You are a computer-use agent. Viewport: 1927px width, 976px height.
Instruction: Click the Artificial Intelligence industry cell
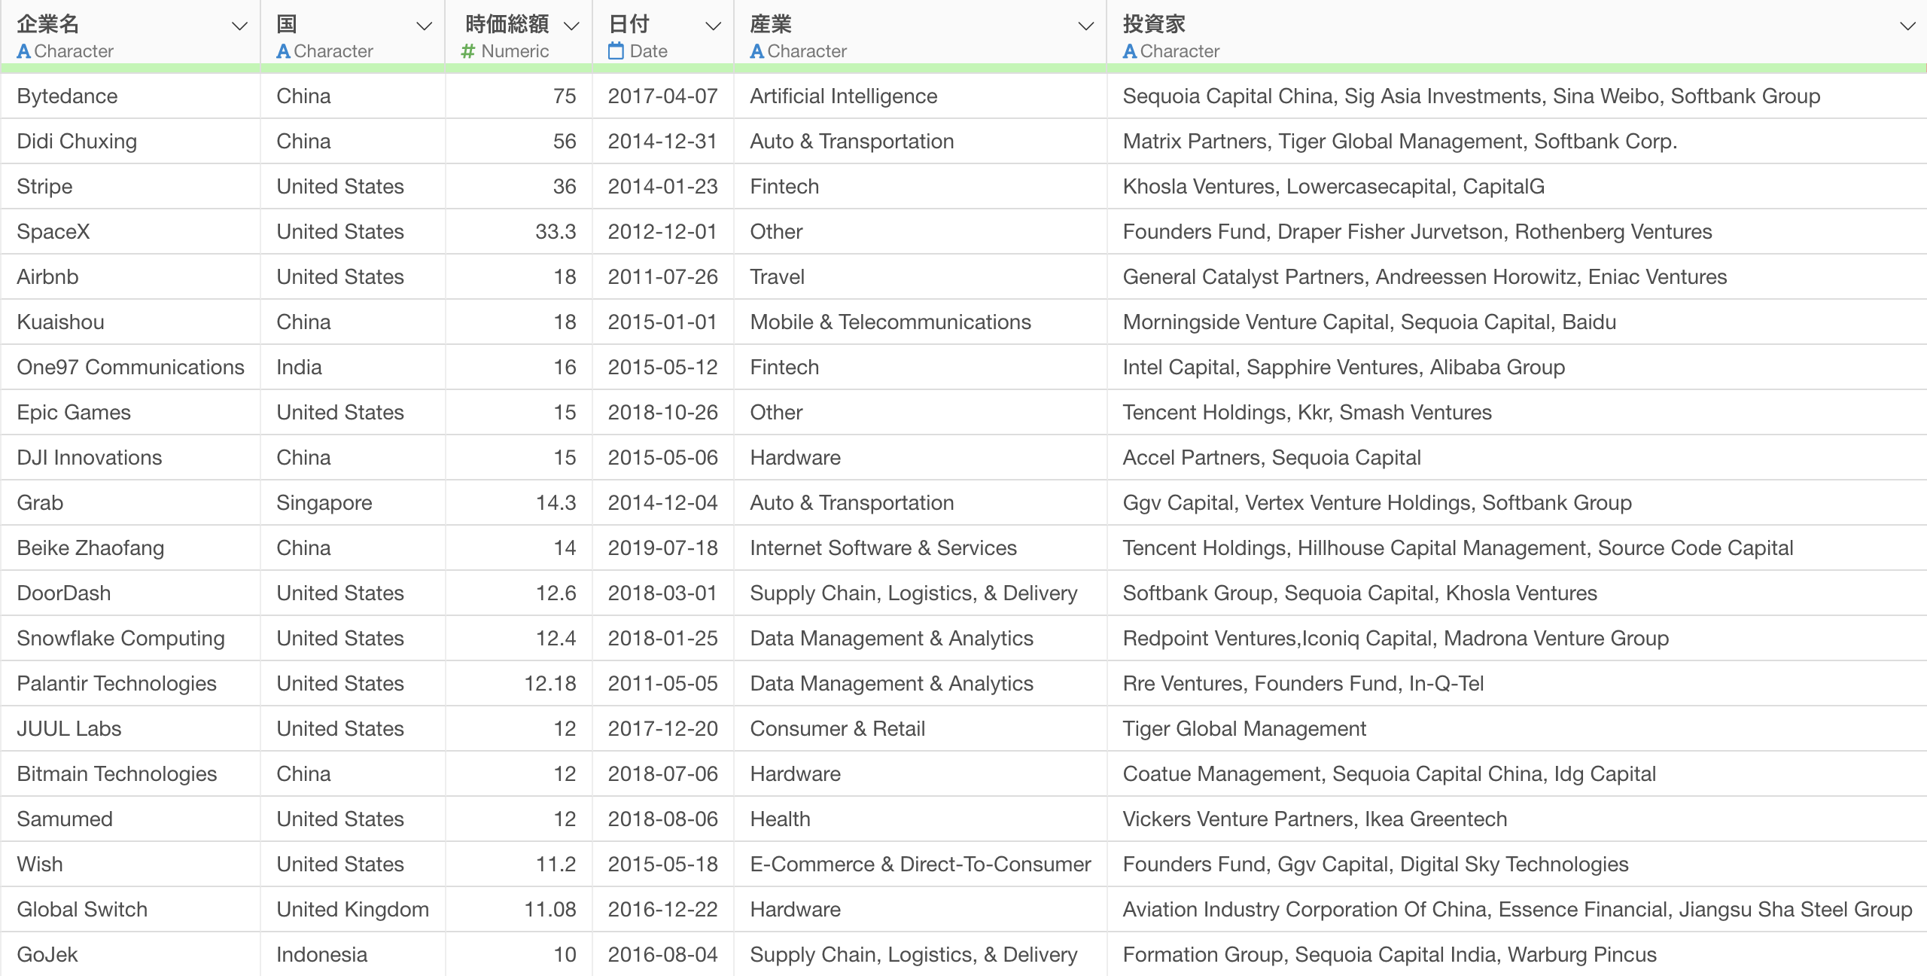921,96
